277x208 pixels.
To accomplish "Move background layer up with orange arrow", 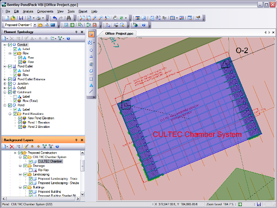I will [x=32, y=147].
